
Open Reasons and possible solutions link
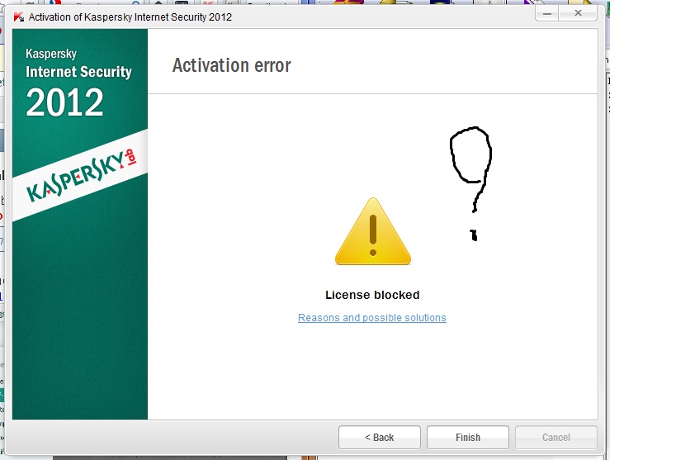pos(372,318)
